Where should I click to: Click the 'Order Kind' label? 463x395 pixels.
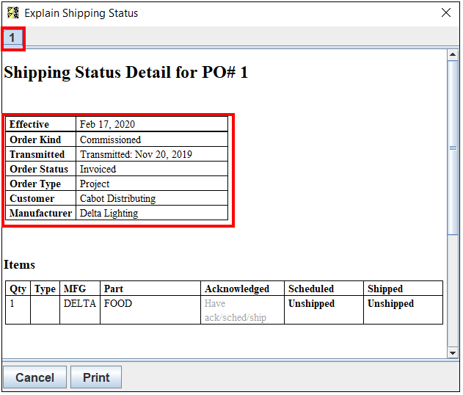coord(35,139)
